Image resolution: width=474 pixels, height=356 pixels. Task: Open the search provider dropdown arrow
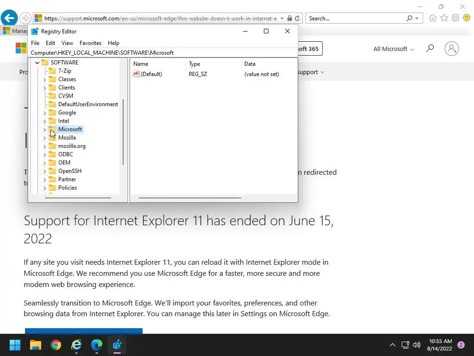click(417, 19)
